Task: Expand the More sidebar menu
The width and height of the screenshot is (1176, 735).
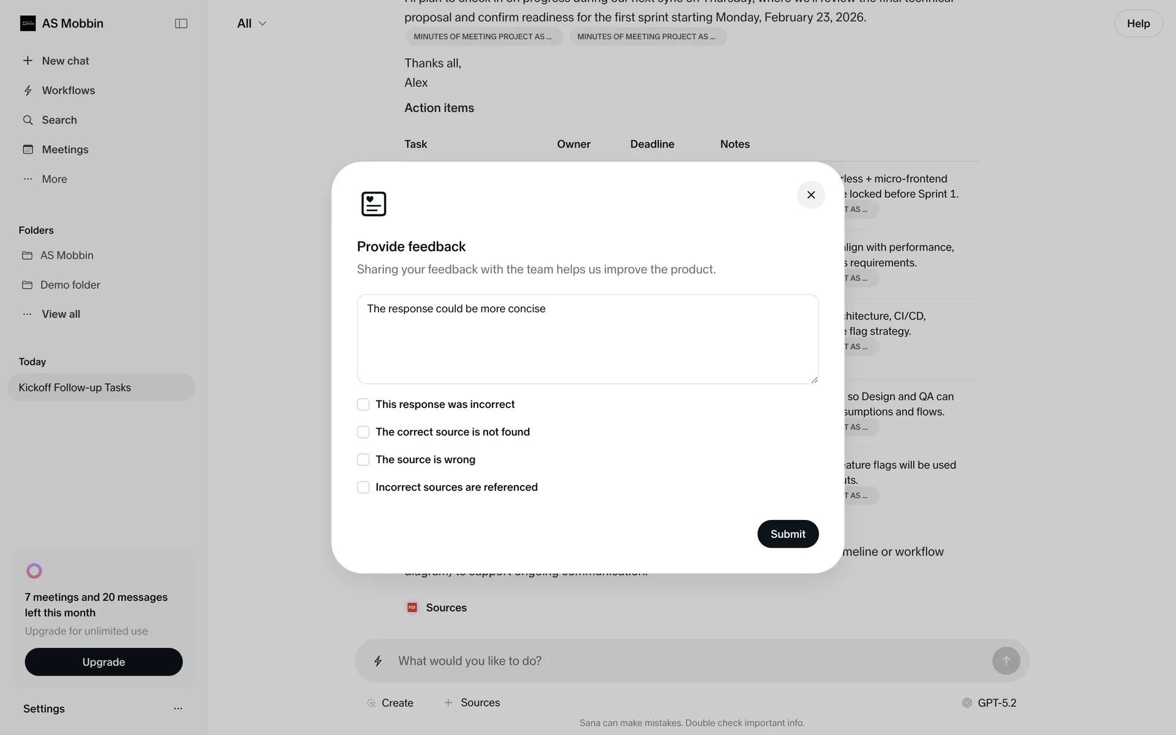Action: pos(54,179)
